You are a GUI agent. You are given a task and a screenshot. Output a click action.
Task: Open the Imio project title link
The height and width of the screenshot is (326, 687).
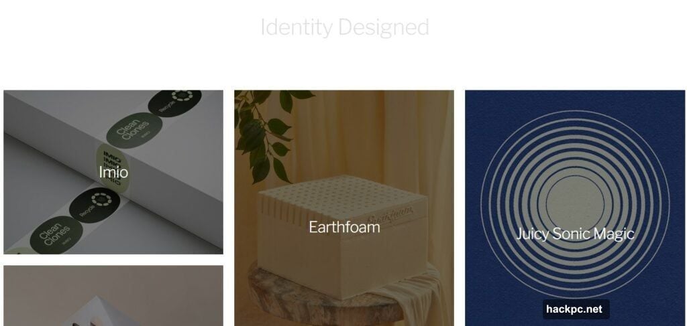113,172
